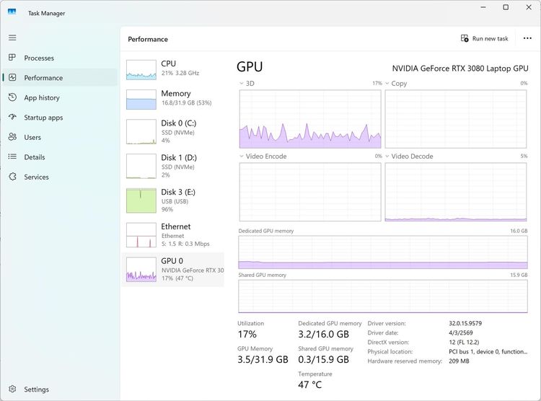Open the Startup apps page

click(x=43, y=118)
